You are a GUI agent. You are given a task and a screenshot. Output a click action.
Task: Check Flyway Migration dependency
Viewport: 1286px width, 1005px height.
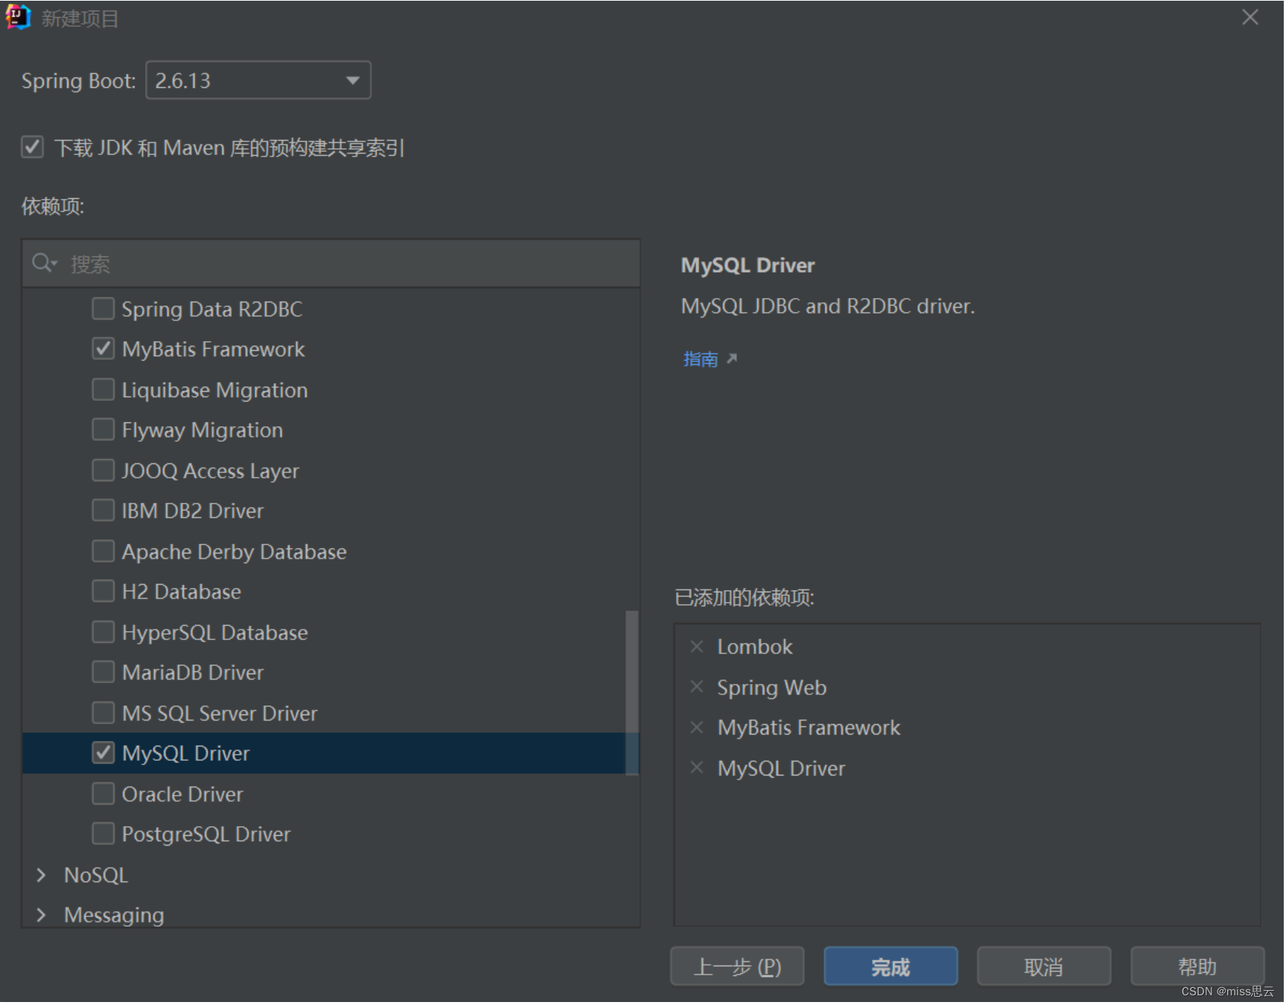(104, 430)
